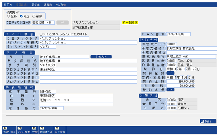Enable プロジェクトメイン名マスターを更新する checkbox

tap(41, 34)
